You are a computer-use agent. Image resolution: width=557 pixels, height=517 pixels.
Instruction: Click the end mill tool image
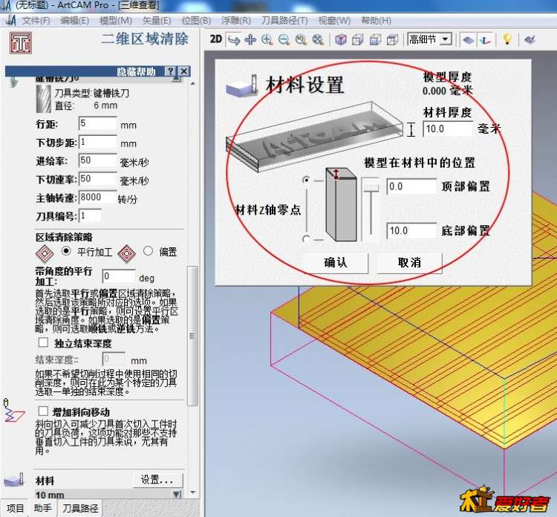(44, 99)
